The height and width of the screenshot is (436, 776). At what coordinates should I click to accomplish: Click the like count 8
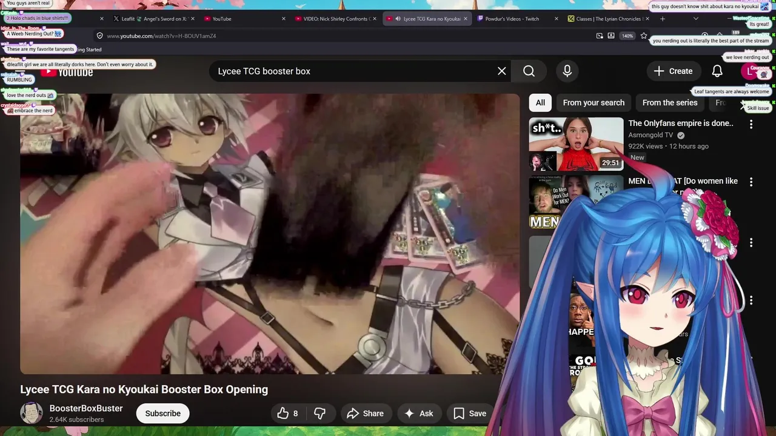[x=295, y=414]
